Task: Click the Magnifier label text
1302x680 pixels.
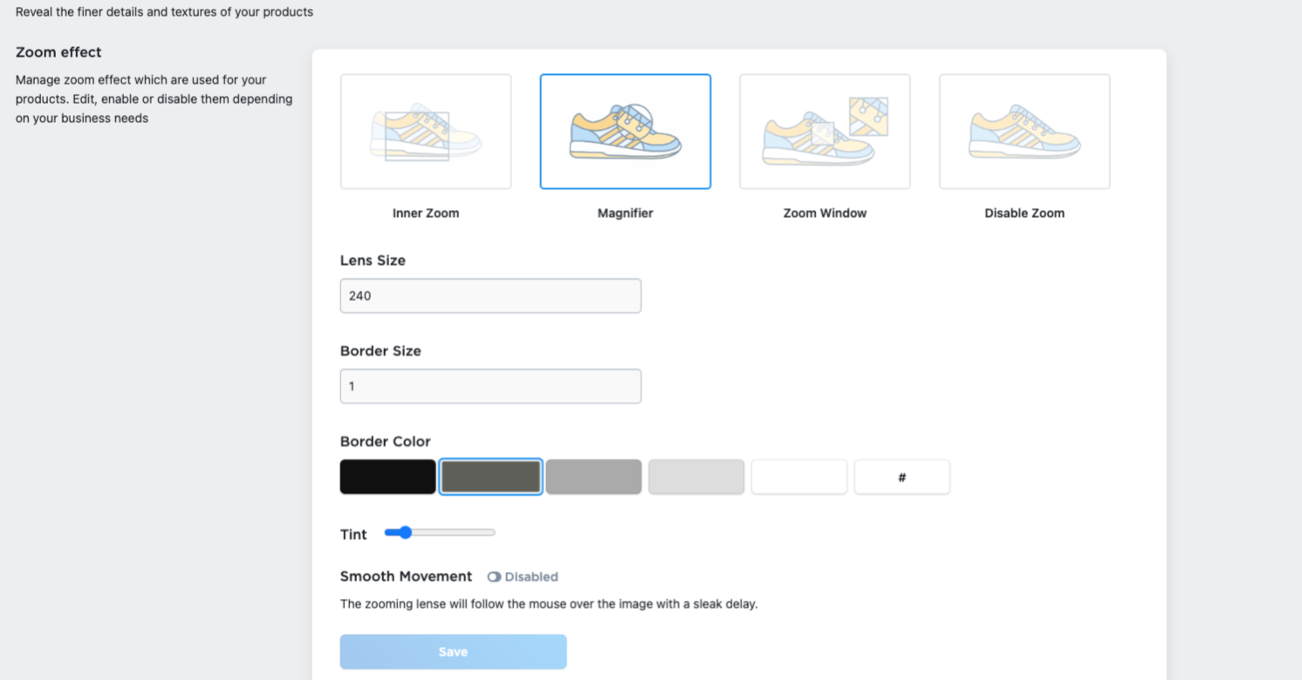Action: pyautogui.click(x=625, y=213)
